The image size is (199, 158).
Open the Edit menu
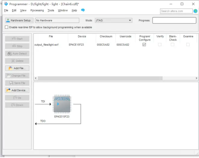tap(14, 11)
